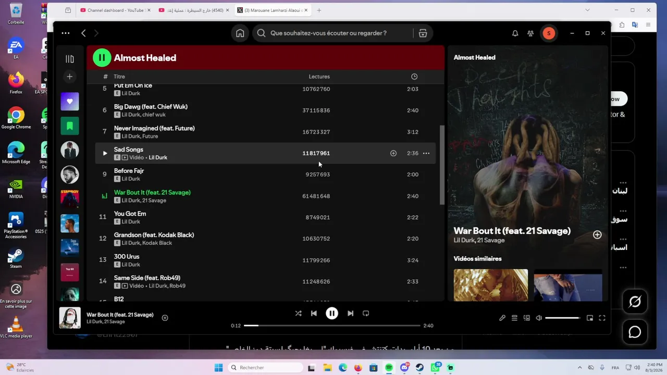Enter full screen player view
Viewport: 667px width, 375px height.
coord(602,318)
